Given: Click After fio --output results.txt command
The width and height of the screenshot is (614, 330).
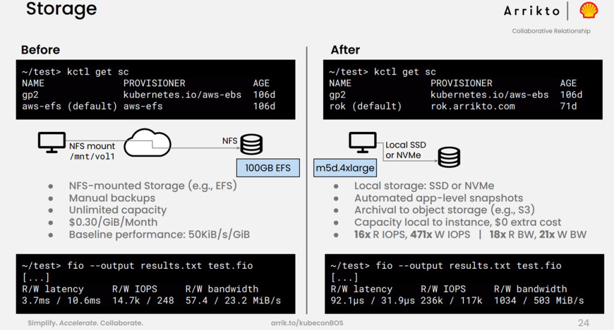Looking at the screenshot, I should click(x=446, y=266).
